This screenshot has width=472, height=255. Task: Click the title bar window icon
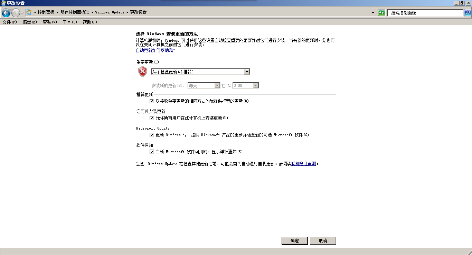pos(3,3)
